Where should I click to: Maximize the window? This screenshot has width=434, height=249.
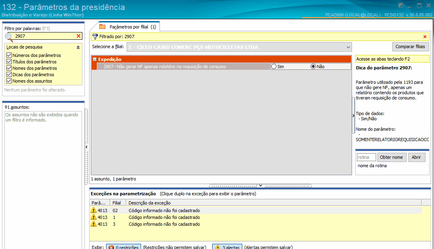419,6
